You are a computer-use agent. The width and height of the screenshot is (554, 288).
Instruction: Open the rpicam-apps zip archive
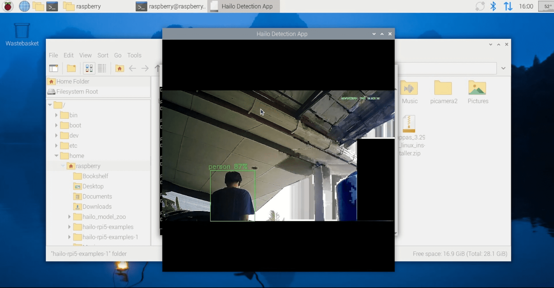tap(409, 124)
